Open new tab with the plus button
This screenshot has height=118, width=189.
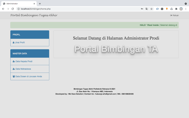[x=40, y=4]
